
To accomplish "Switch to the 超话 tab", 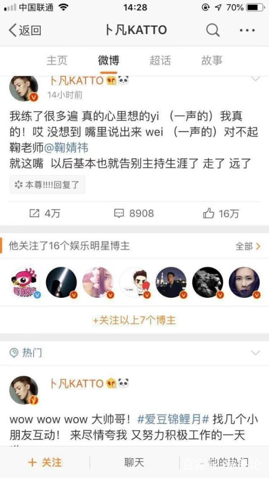I will pyautogui.click(x=160, y=61).
